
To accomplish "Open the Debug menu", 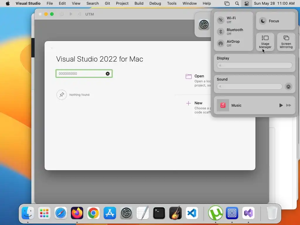I will pyautogui.click(x=155, y=4).
